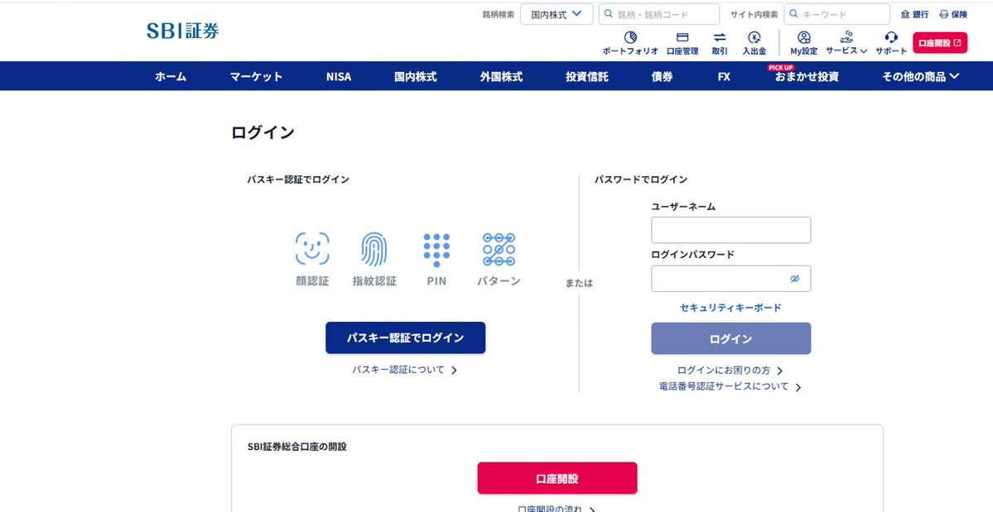The width and height of the screenshot is (993, 512).
Task: Click the SBI証券 logo
Action: pyautogui.click(x=183, y=31)
